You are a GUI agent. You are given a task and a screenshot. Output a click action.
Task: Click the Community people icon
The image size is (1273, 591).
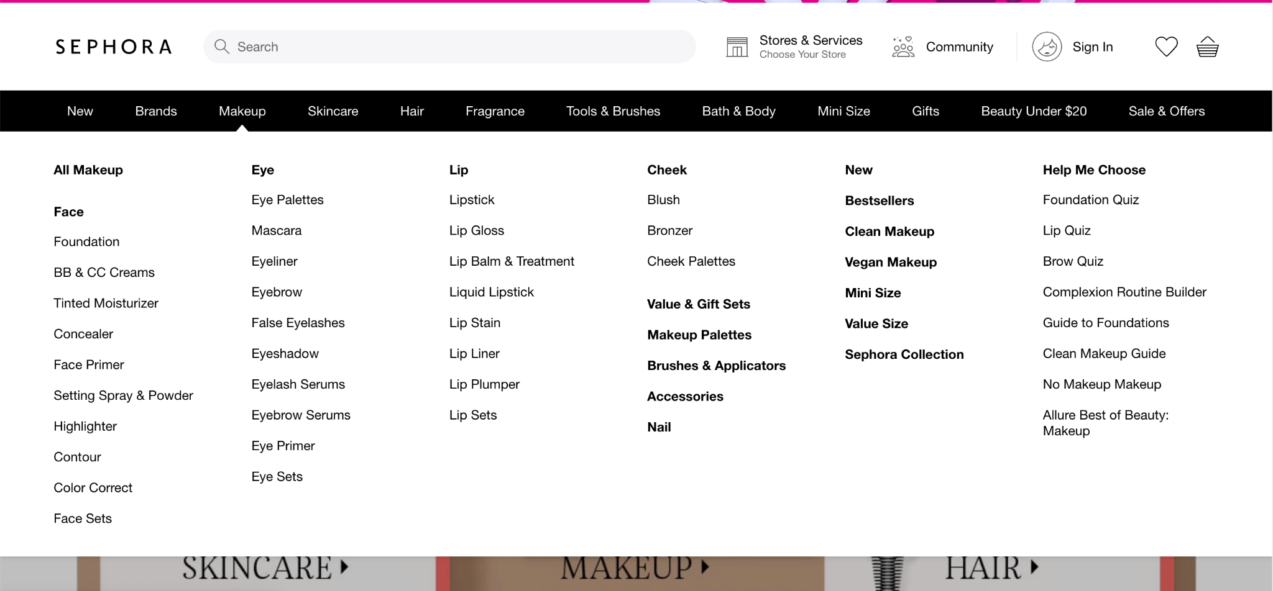pos(903,47)
